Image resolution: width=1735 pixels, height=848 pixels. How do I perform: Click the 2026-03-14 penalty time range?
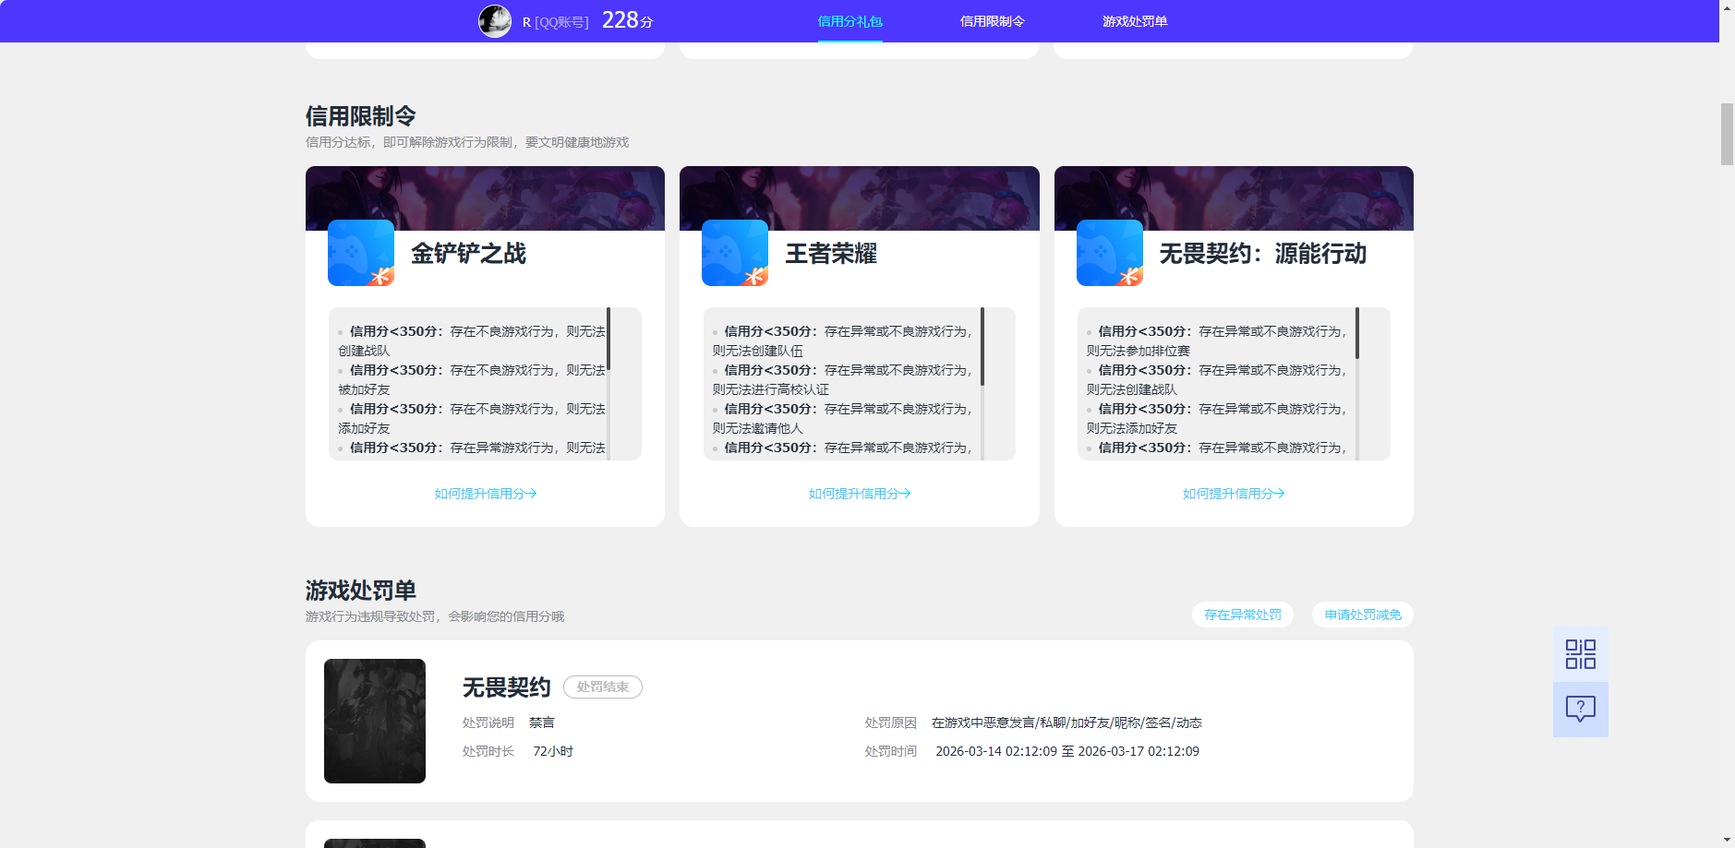[1067, 751]
